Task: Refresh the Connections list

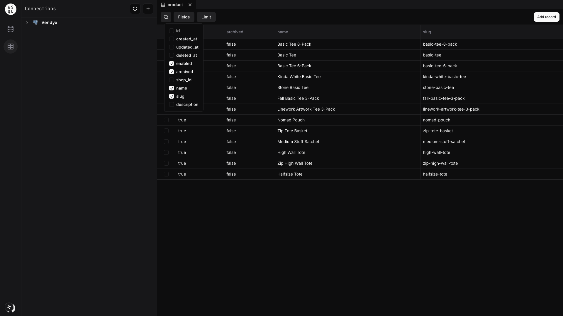Action: pos(135,9)
